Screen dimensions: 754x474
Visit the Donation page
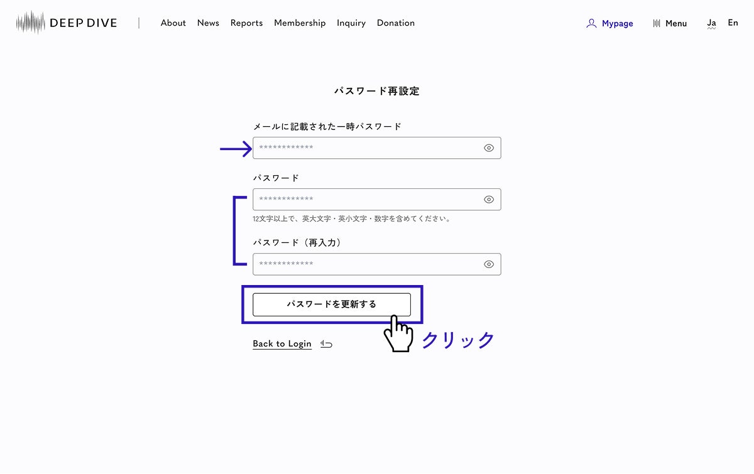coord(395,23)
